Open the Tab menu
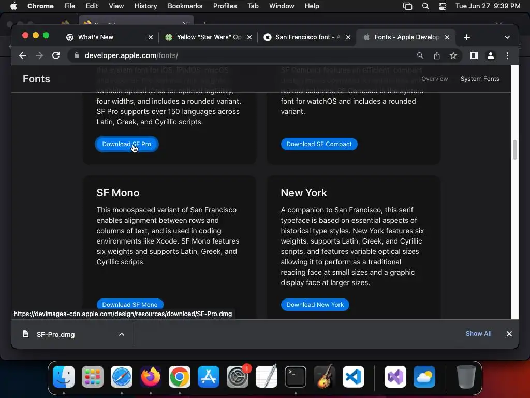Screen dimensions: 530x398 (x=253, y=6)
